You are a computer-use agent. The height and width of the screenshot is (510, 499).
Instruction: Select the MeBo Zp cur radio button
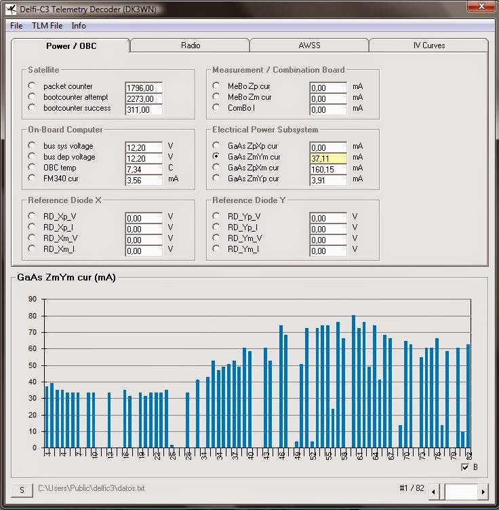pyautogui.click(x=216, y=86)
